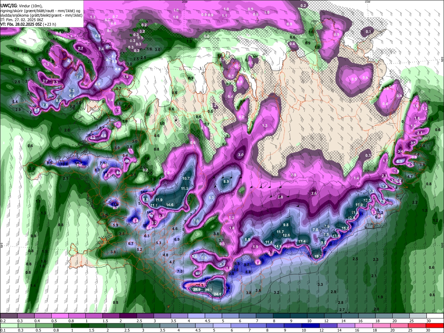The height and width of the screenshot is (333, 444).
Task: Click the 15W longitude label
Action: click(368, 2)
